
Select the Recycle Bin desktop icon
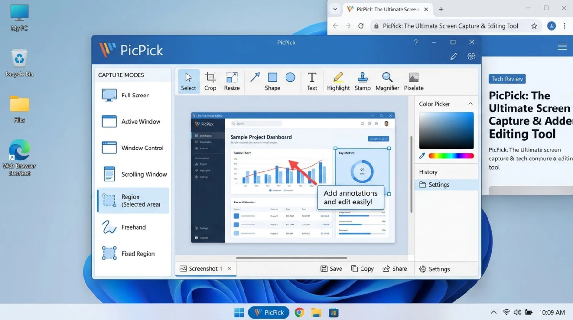[x=19, y=63]
